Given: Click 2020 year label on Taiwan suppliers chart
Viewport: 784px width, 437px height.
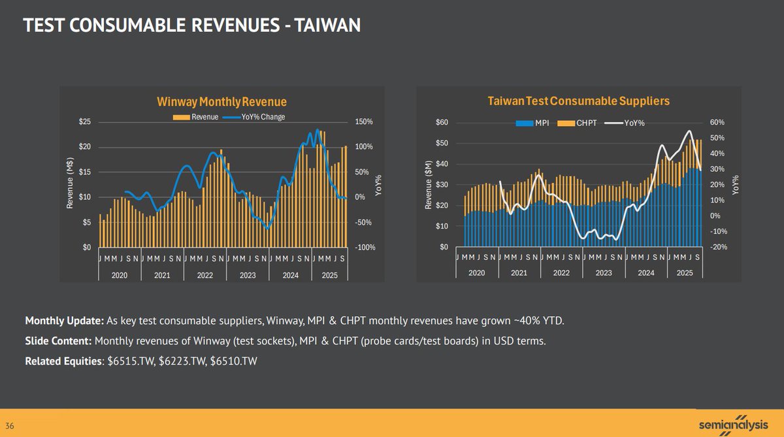Looking at the screenshot, I should [477, 272].
